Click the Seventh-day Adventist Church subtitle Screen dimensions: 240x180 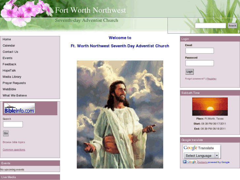pos(86,20)
